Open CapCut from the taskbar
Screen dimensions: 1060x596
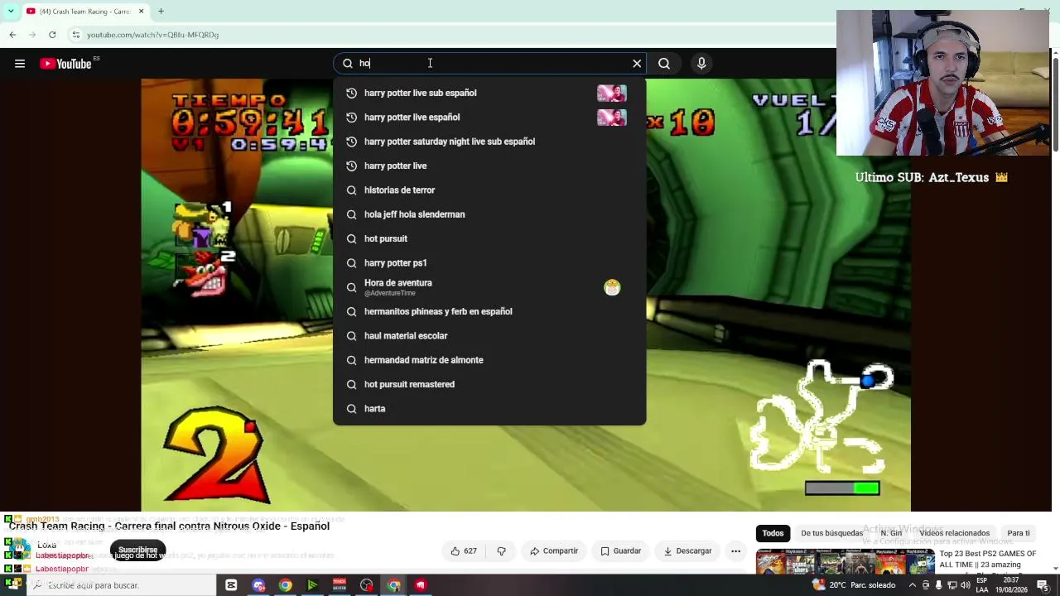(x=231, y=585)
